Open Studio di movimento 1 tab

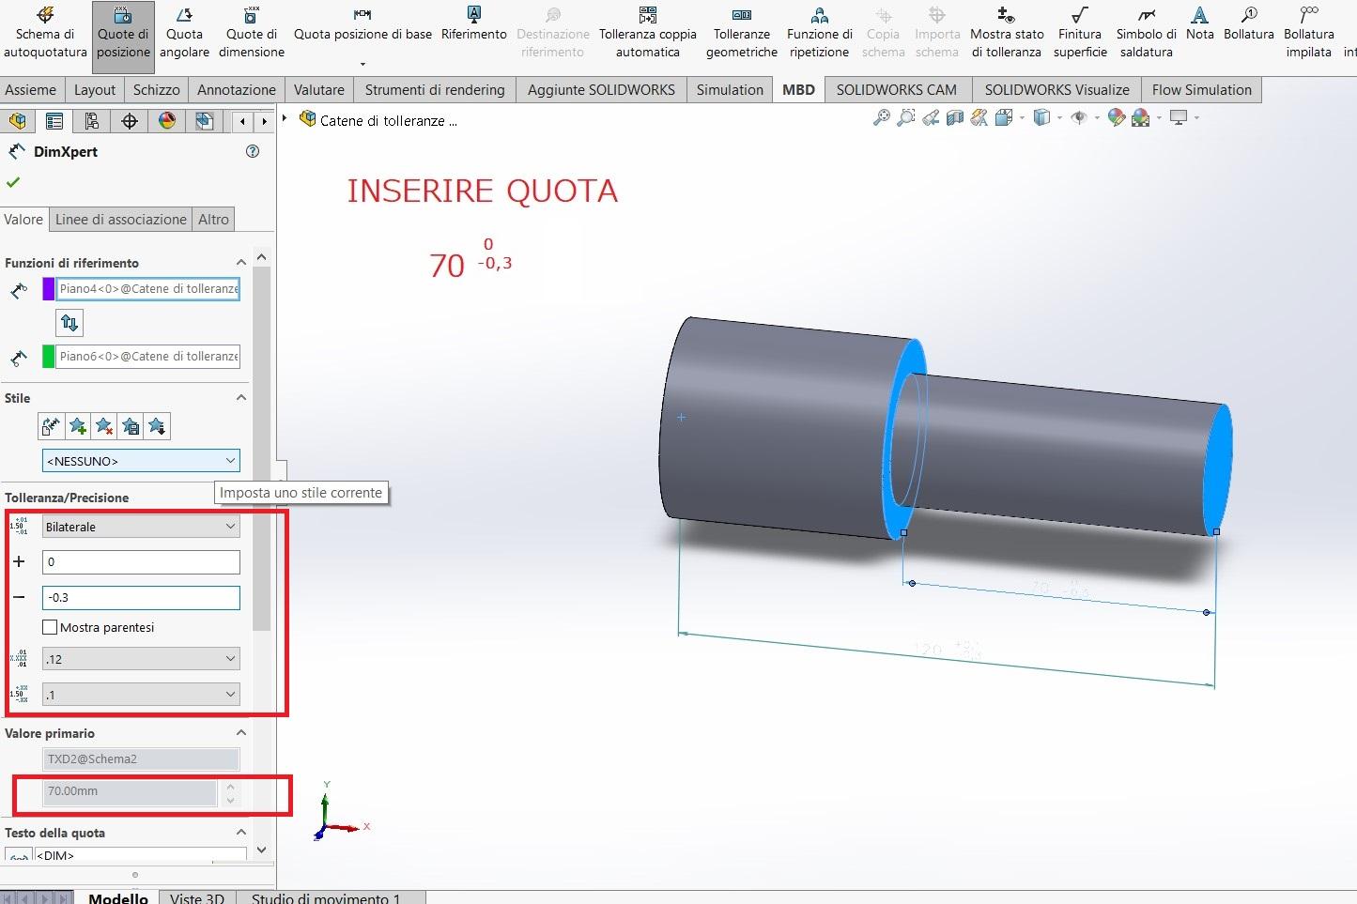(326, 898)
